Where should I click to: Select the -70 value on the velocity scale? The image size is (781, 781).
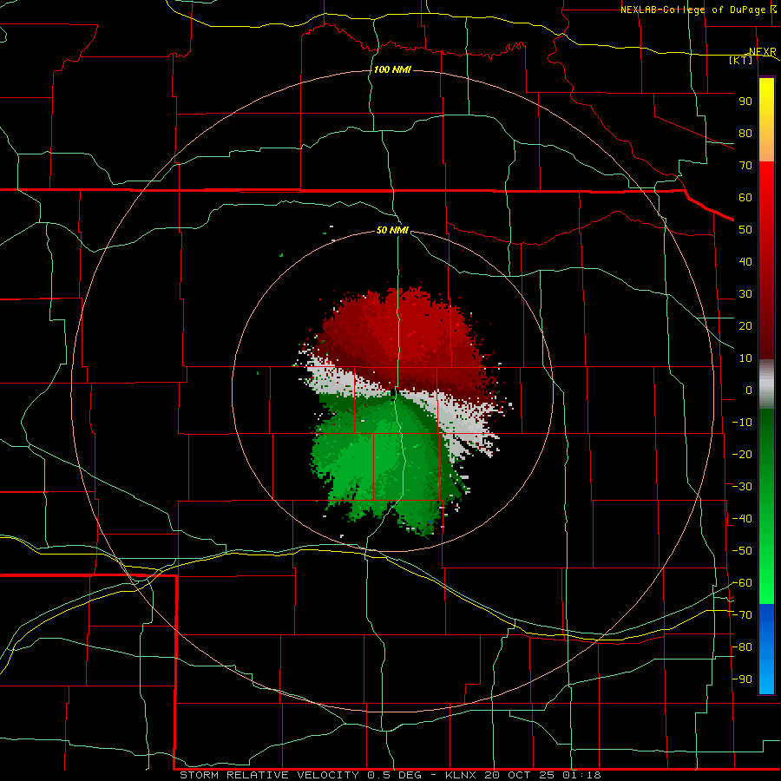742,615
